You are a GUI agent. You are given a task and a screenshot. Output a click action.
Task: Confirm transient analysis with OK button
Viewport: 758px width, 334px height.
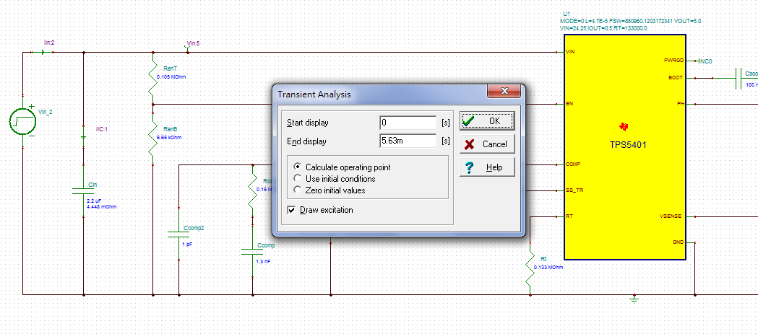click(487, 120)
